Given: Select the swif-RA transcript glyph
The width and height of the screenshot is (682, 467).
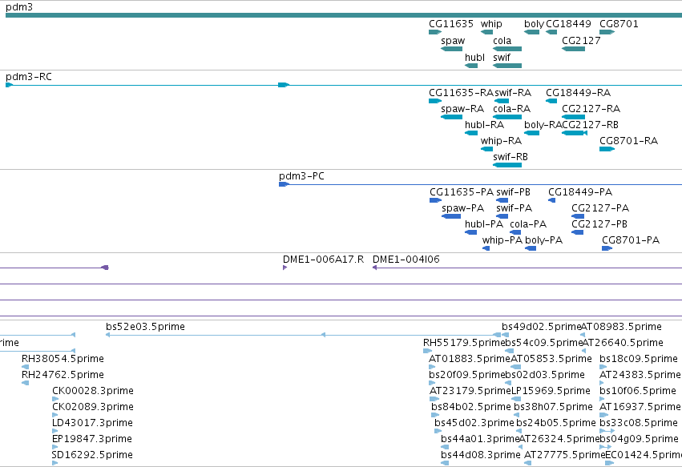Looking at the screenshot, I should tap(502, 101).
